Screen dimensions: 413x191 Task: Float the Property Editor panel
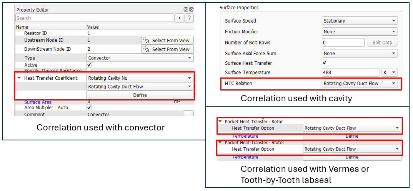pos(186,10)
